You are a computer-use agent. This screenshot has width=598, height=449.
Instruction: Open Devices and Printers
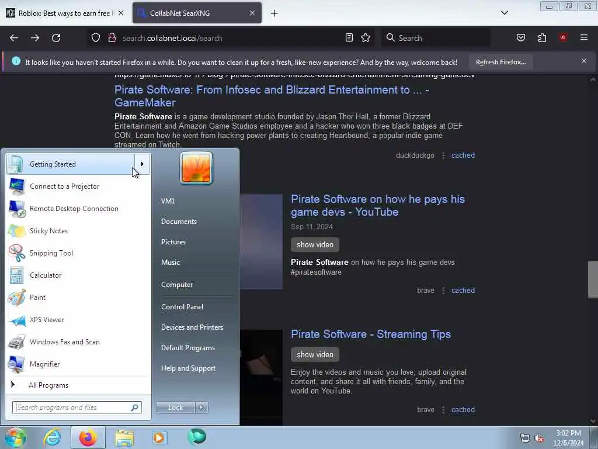(192, 327)
